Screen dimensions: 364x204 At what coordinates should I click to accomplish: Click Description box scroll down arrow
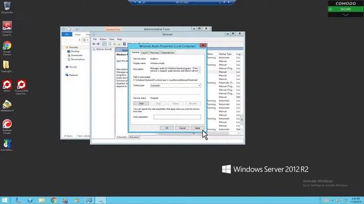(199, 72)
